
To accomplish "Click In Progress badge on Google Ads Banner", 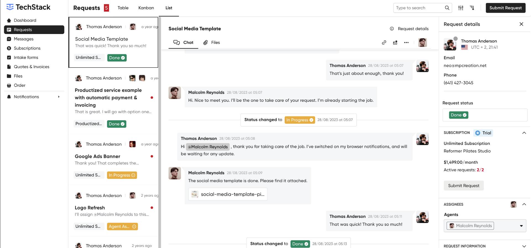I will pyautogui.click(x=122, y=175).
